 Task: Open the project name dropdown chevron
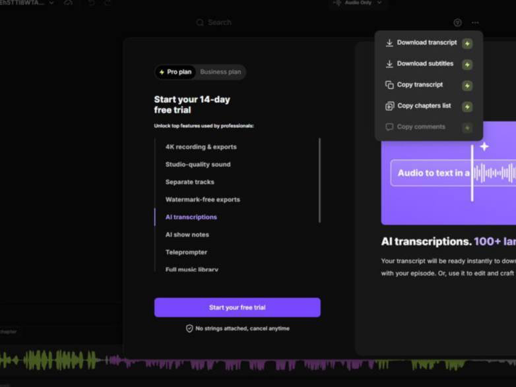[51, 3]
